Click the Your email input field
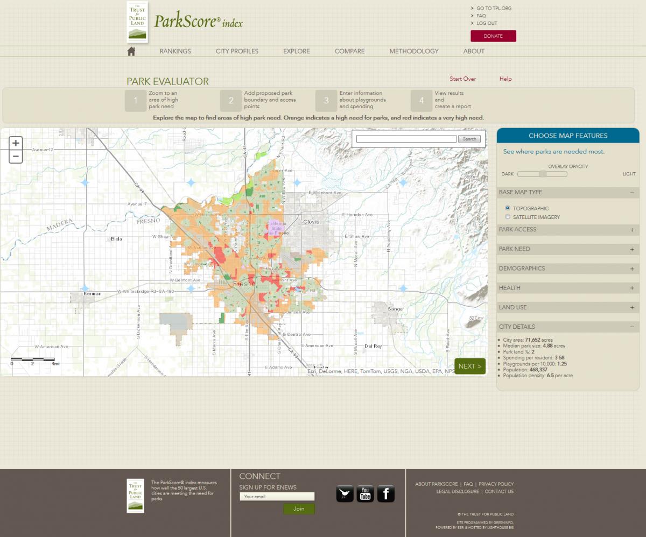This screenshot has width=646, height=537. click(x=277, y=497)
